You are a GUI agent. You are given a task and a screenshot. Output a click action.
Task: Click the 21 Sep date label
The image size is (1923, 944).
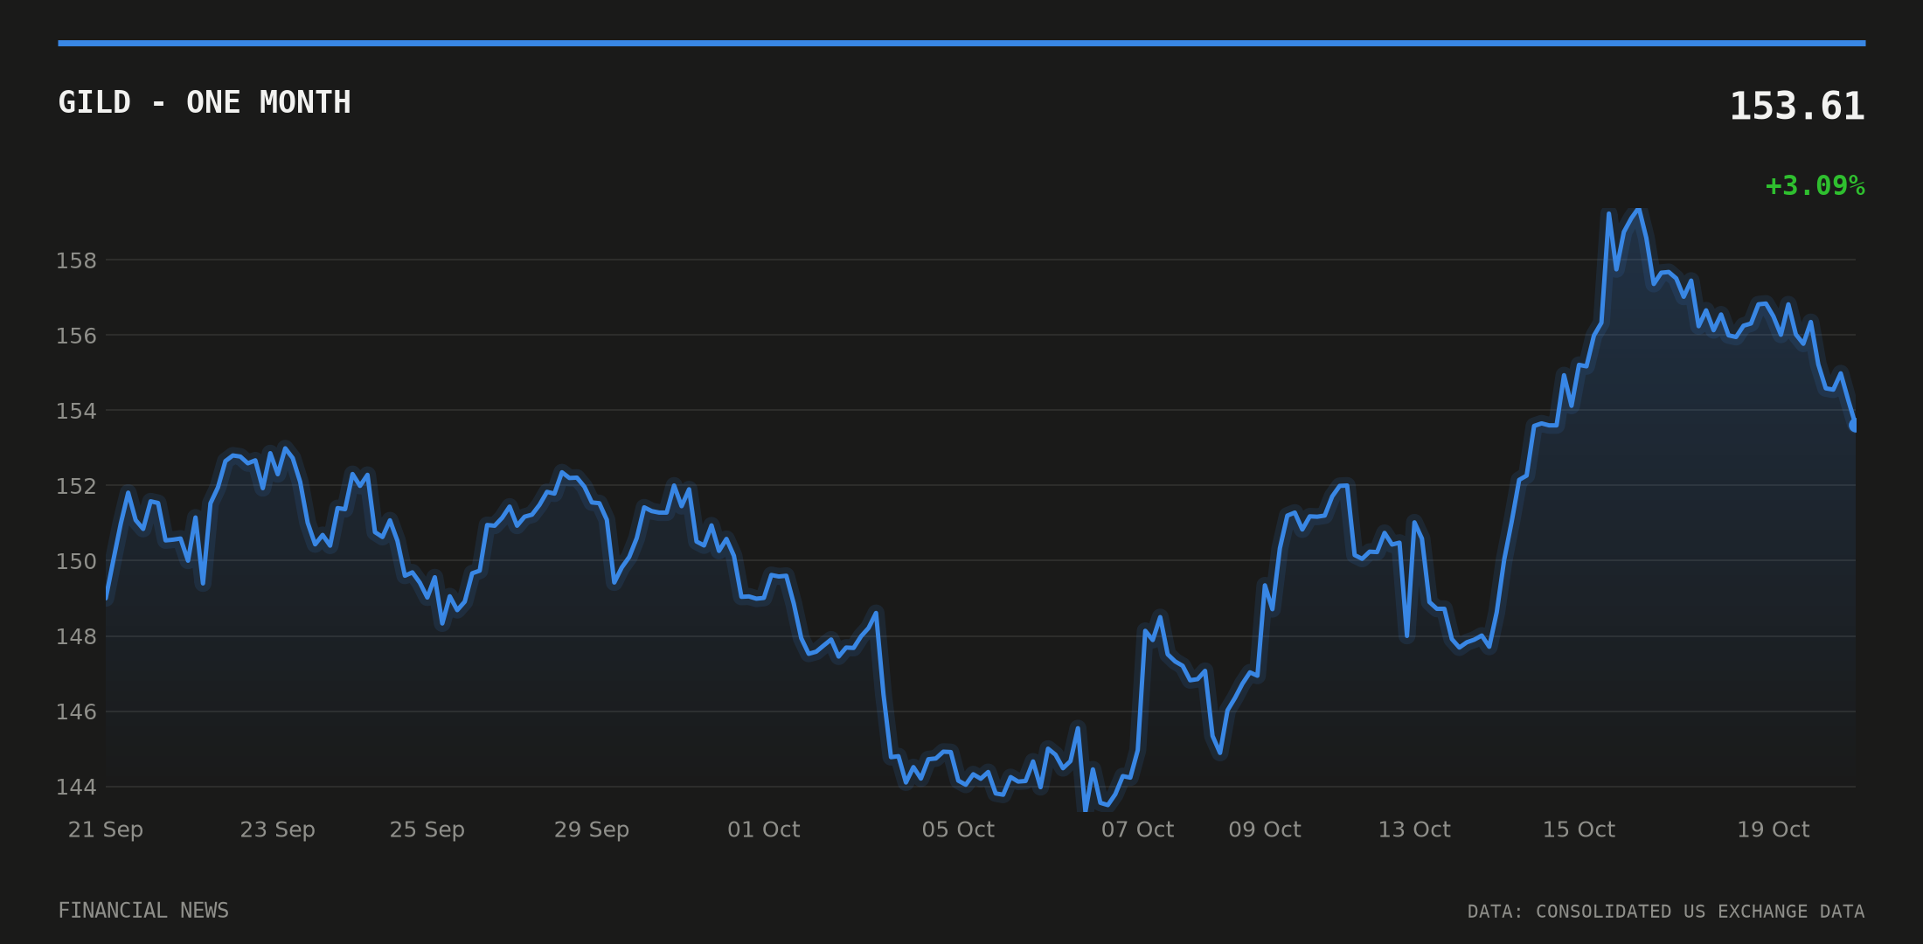[x=106, y=829]
